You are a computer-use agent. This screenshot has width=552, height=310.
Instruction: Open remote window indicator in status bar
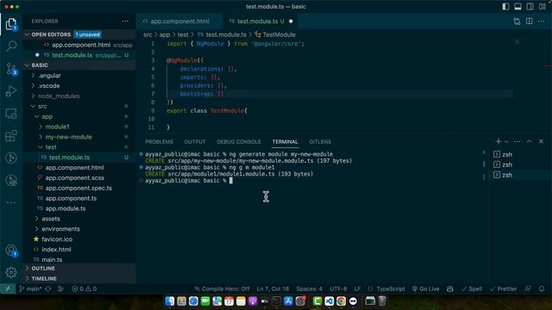coord(8,288)
